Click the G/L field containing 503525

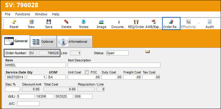pos(64,96)
